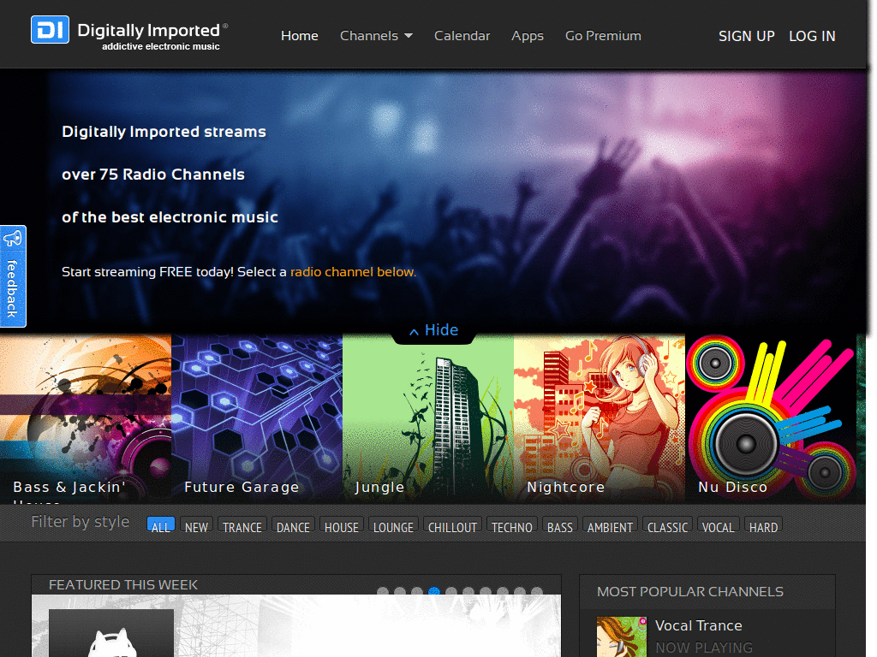The width and height of the screenshot is (877, 657).
Task: Click SIGN UP in the header
Action: pos(747,36)
